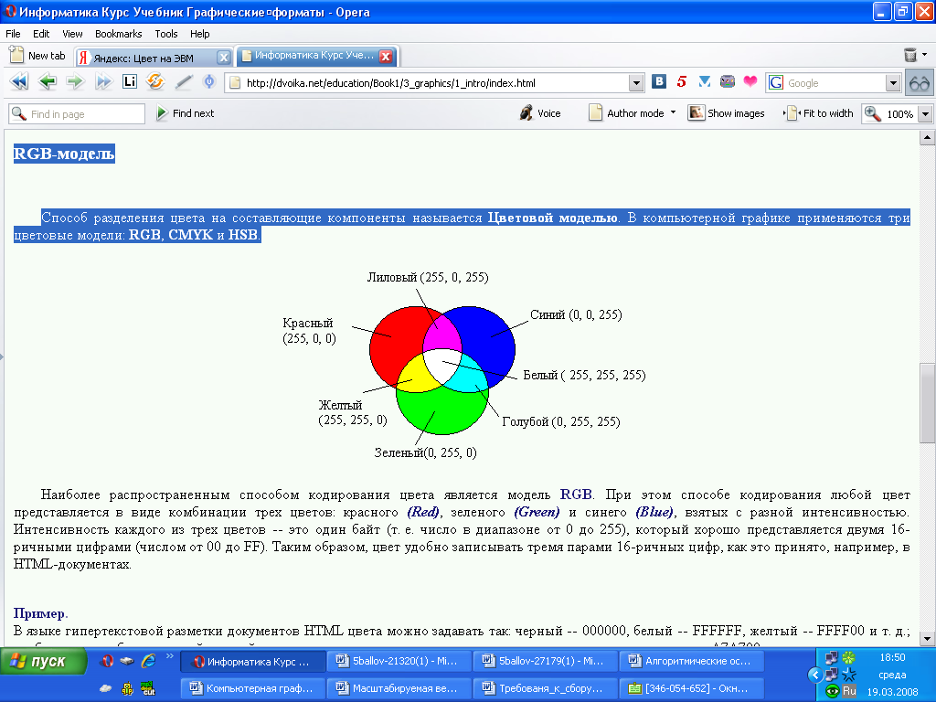The image size is (936, 702).
Task: Switch to [346-054-652] taskbar window
Action: point(692,688)
